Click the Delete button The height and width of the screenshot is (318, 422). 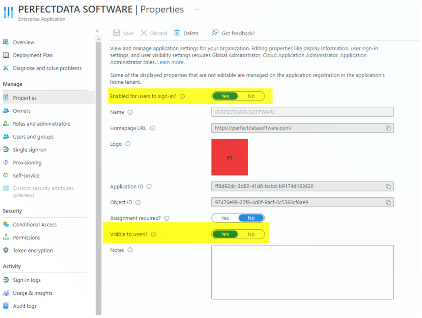point(186,33)
